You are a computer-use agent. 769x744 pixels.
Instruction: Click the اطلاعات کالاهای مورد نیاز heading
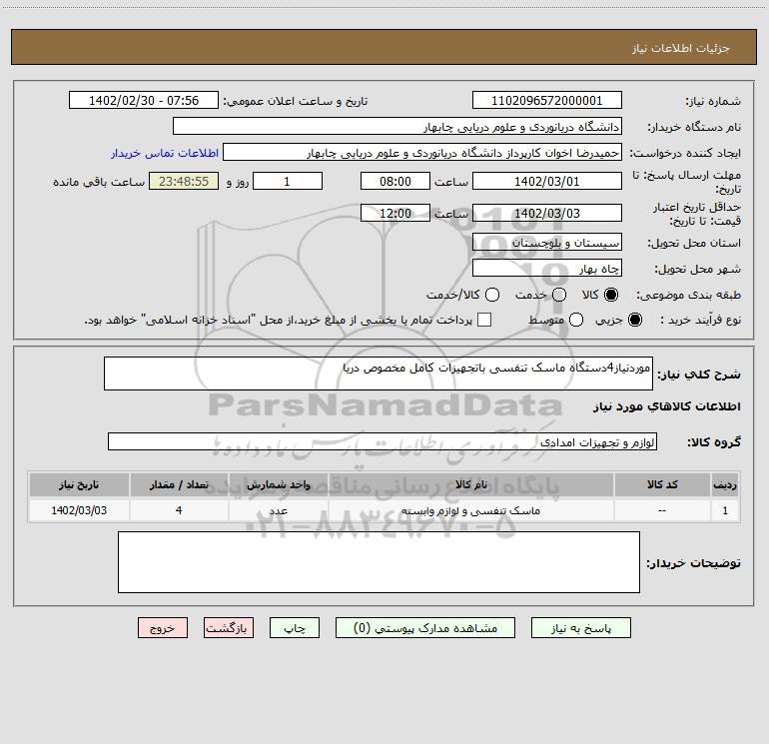point(667,406)
